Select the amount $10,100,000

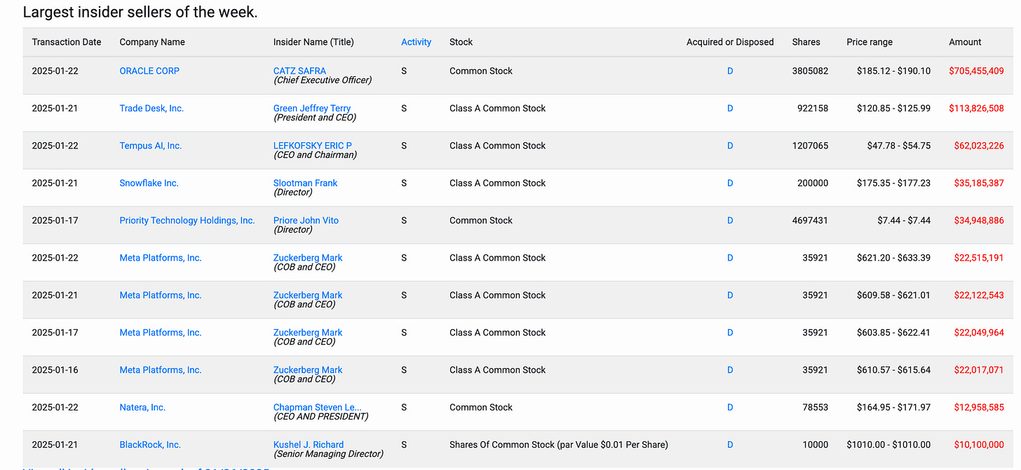pos(979,445)
